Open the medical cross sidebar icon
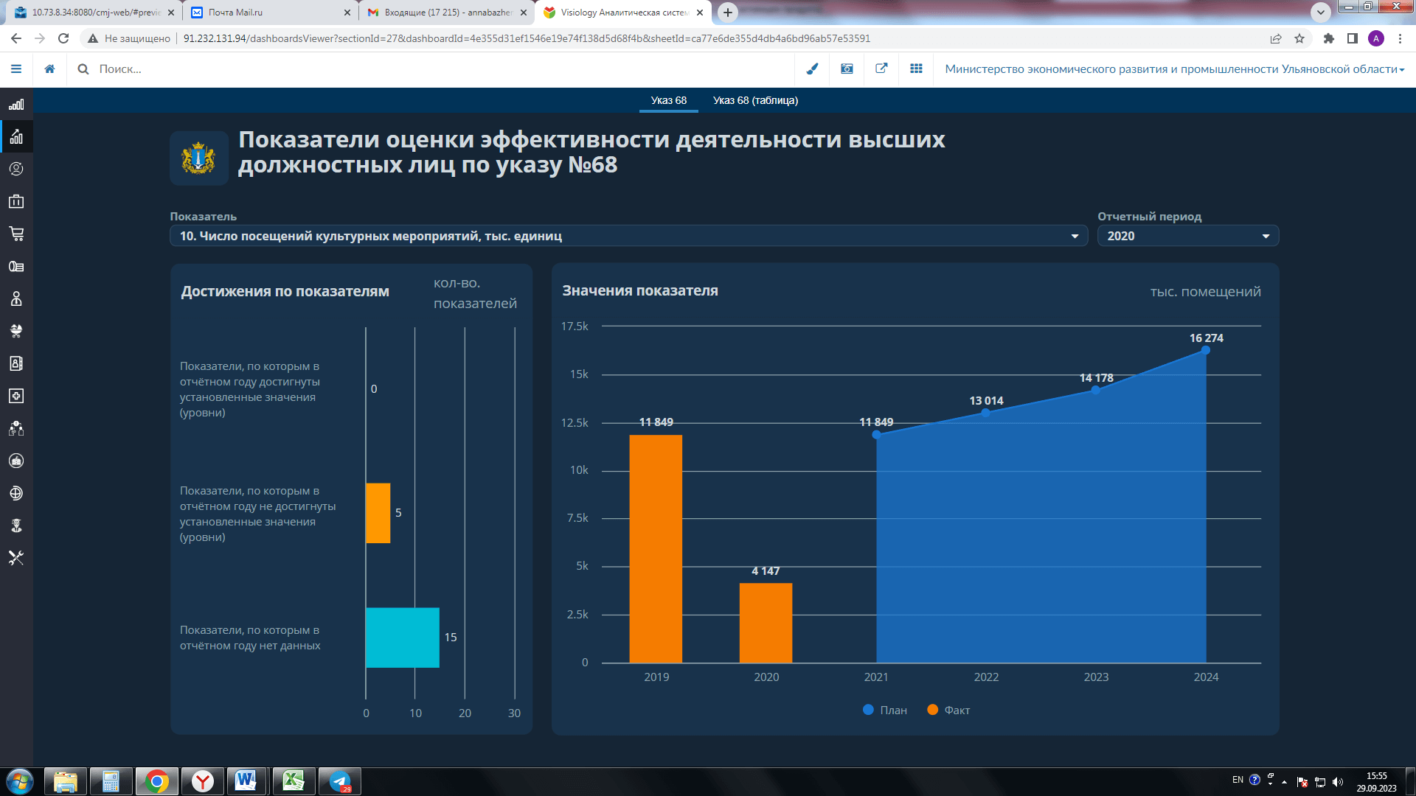The height and width of the screenshot is (796, 1416). (16, 396)
